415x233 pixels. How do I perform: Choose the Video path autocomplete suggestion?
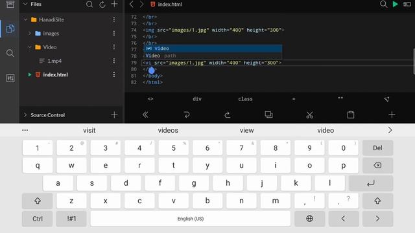(213, 56)
